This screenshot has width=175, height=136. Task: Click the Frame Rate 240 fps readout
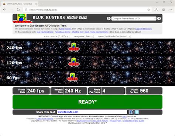click(x=31, y=91)
